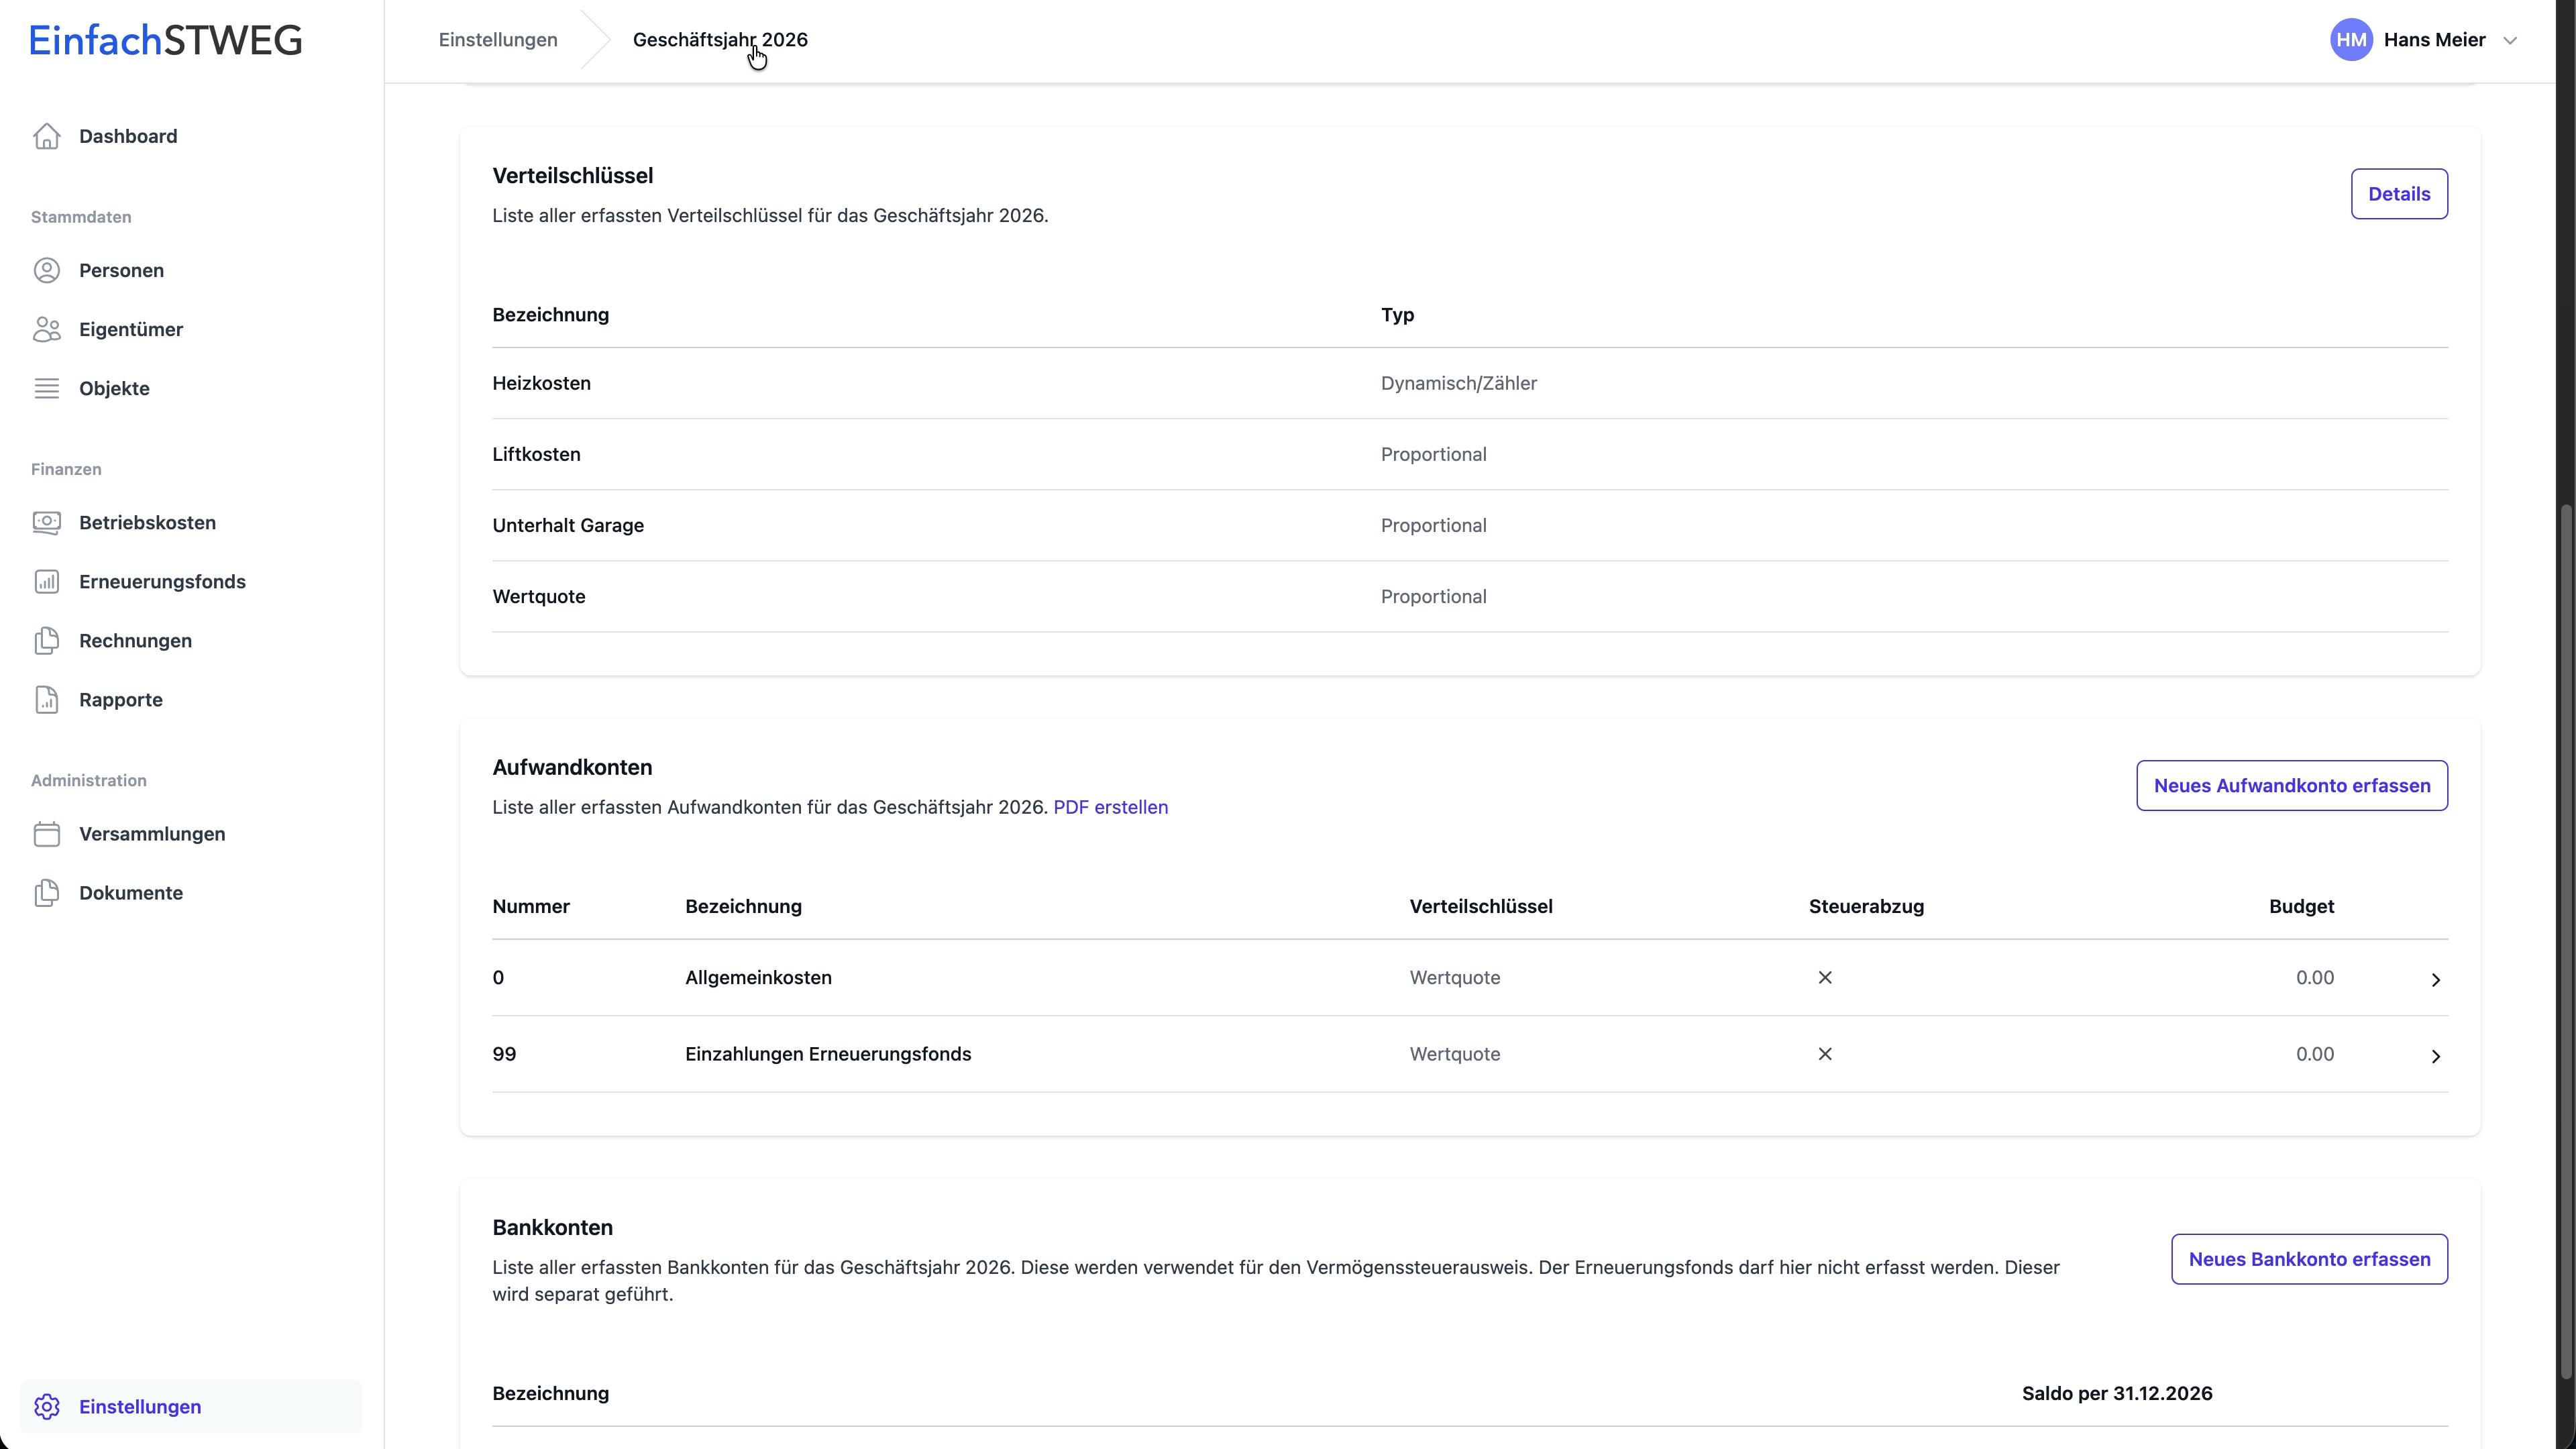The image size is (2576, 1449).
Task: Open Rechnungen in the sidebar
Action: click(x=135, y=640)
